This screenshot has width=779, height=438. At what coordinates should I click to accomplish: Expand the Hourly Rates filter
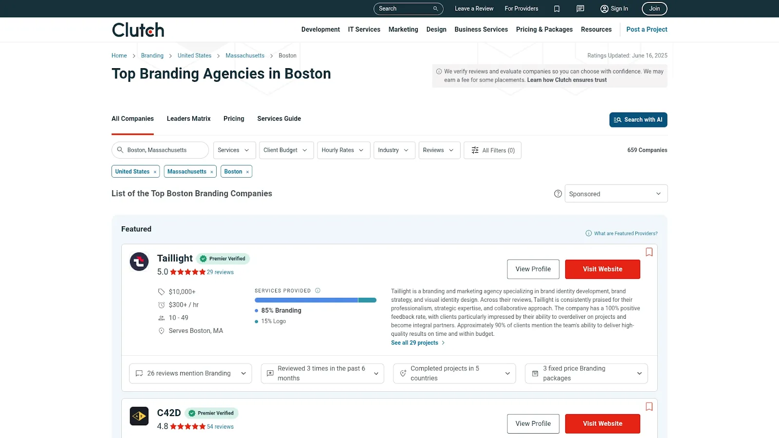tap(343, 150)
